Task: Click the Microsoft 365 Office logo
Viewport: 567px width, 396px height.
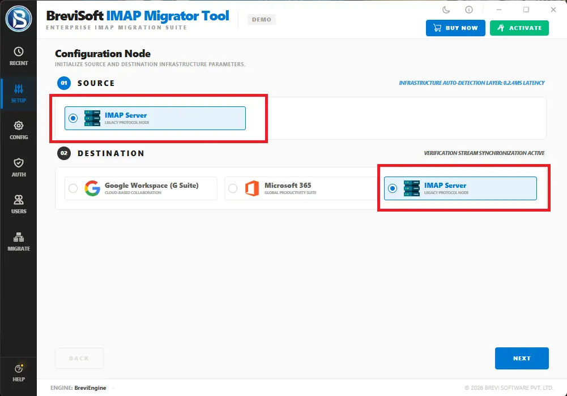Action: [252, 188]
